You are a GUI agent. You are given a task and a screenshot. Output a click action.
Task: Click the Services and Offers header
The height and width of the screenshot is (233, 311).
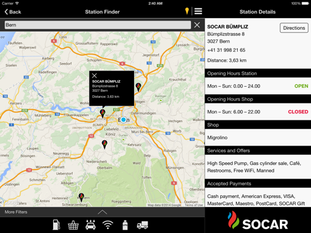[258, 151]
